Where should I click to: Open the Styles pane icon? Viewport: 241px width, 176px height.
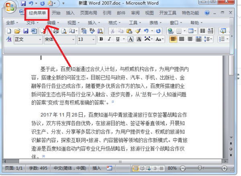pyautogui.click(x=9, y=39)
